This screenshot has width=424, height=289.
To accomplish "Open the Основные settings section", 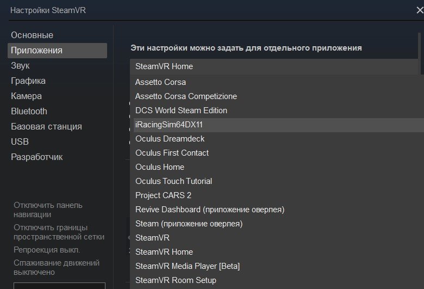I will 32,35.
